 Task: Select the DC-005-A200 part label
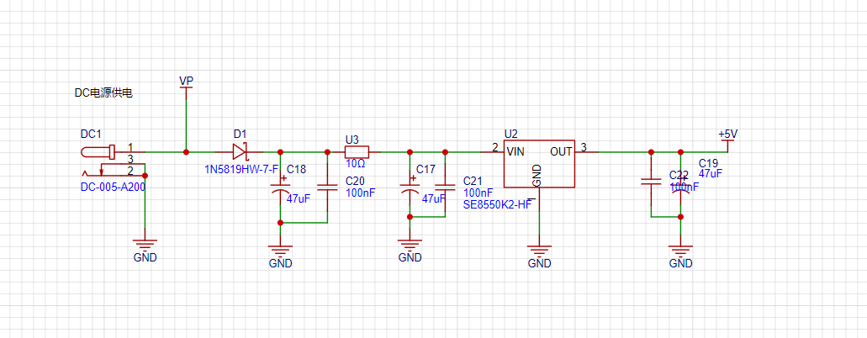coord(113,187)
